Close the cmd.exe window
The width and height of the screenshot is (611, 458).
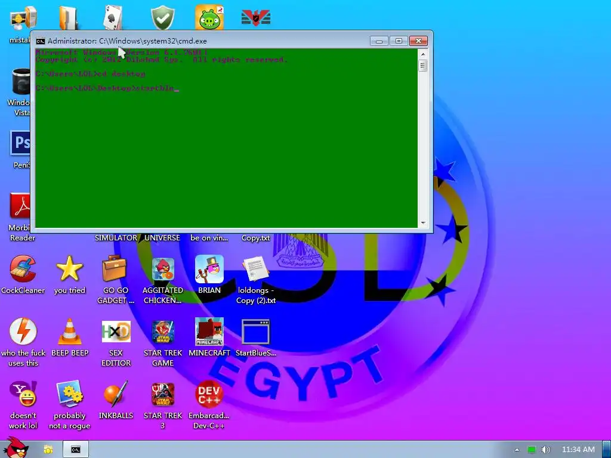[418, 41]
